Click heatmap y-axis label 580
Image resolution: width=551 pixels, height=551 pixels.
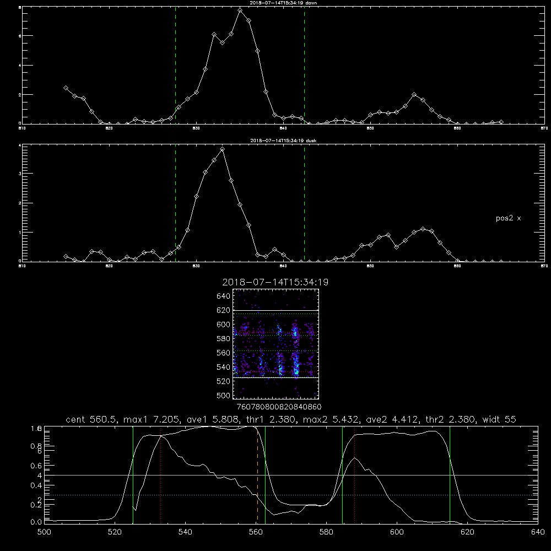224,339
